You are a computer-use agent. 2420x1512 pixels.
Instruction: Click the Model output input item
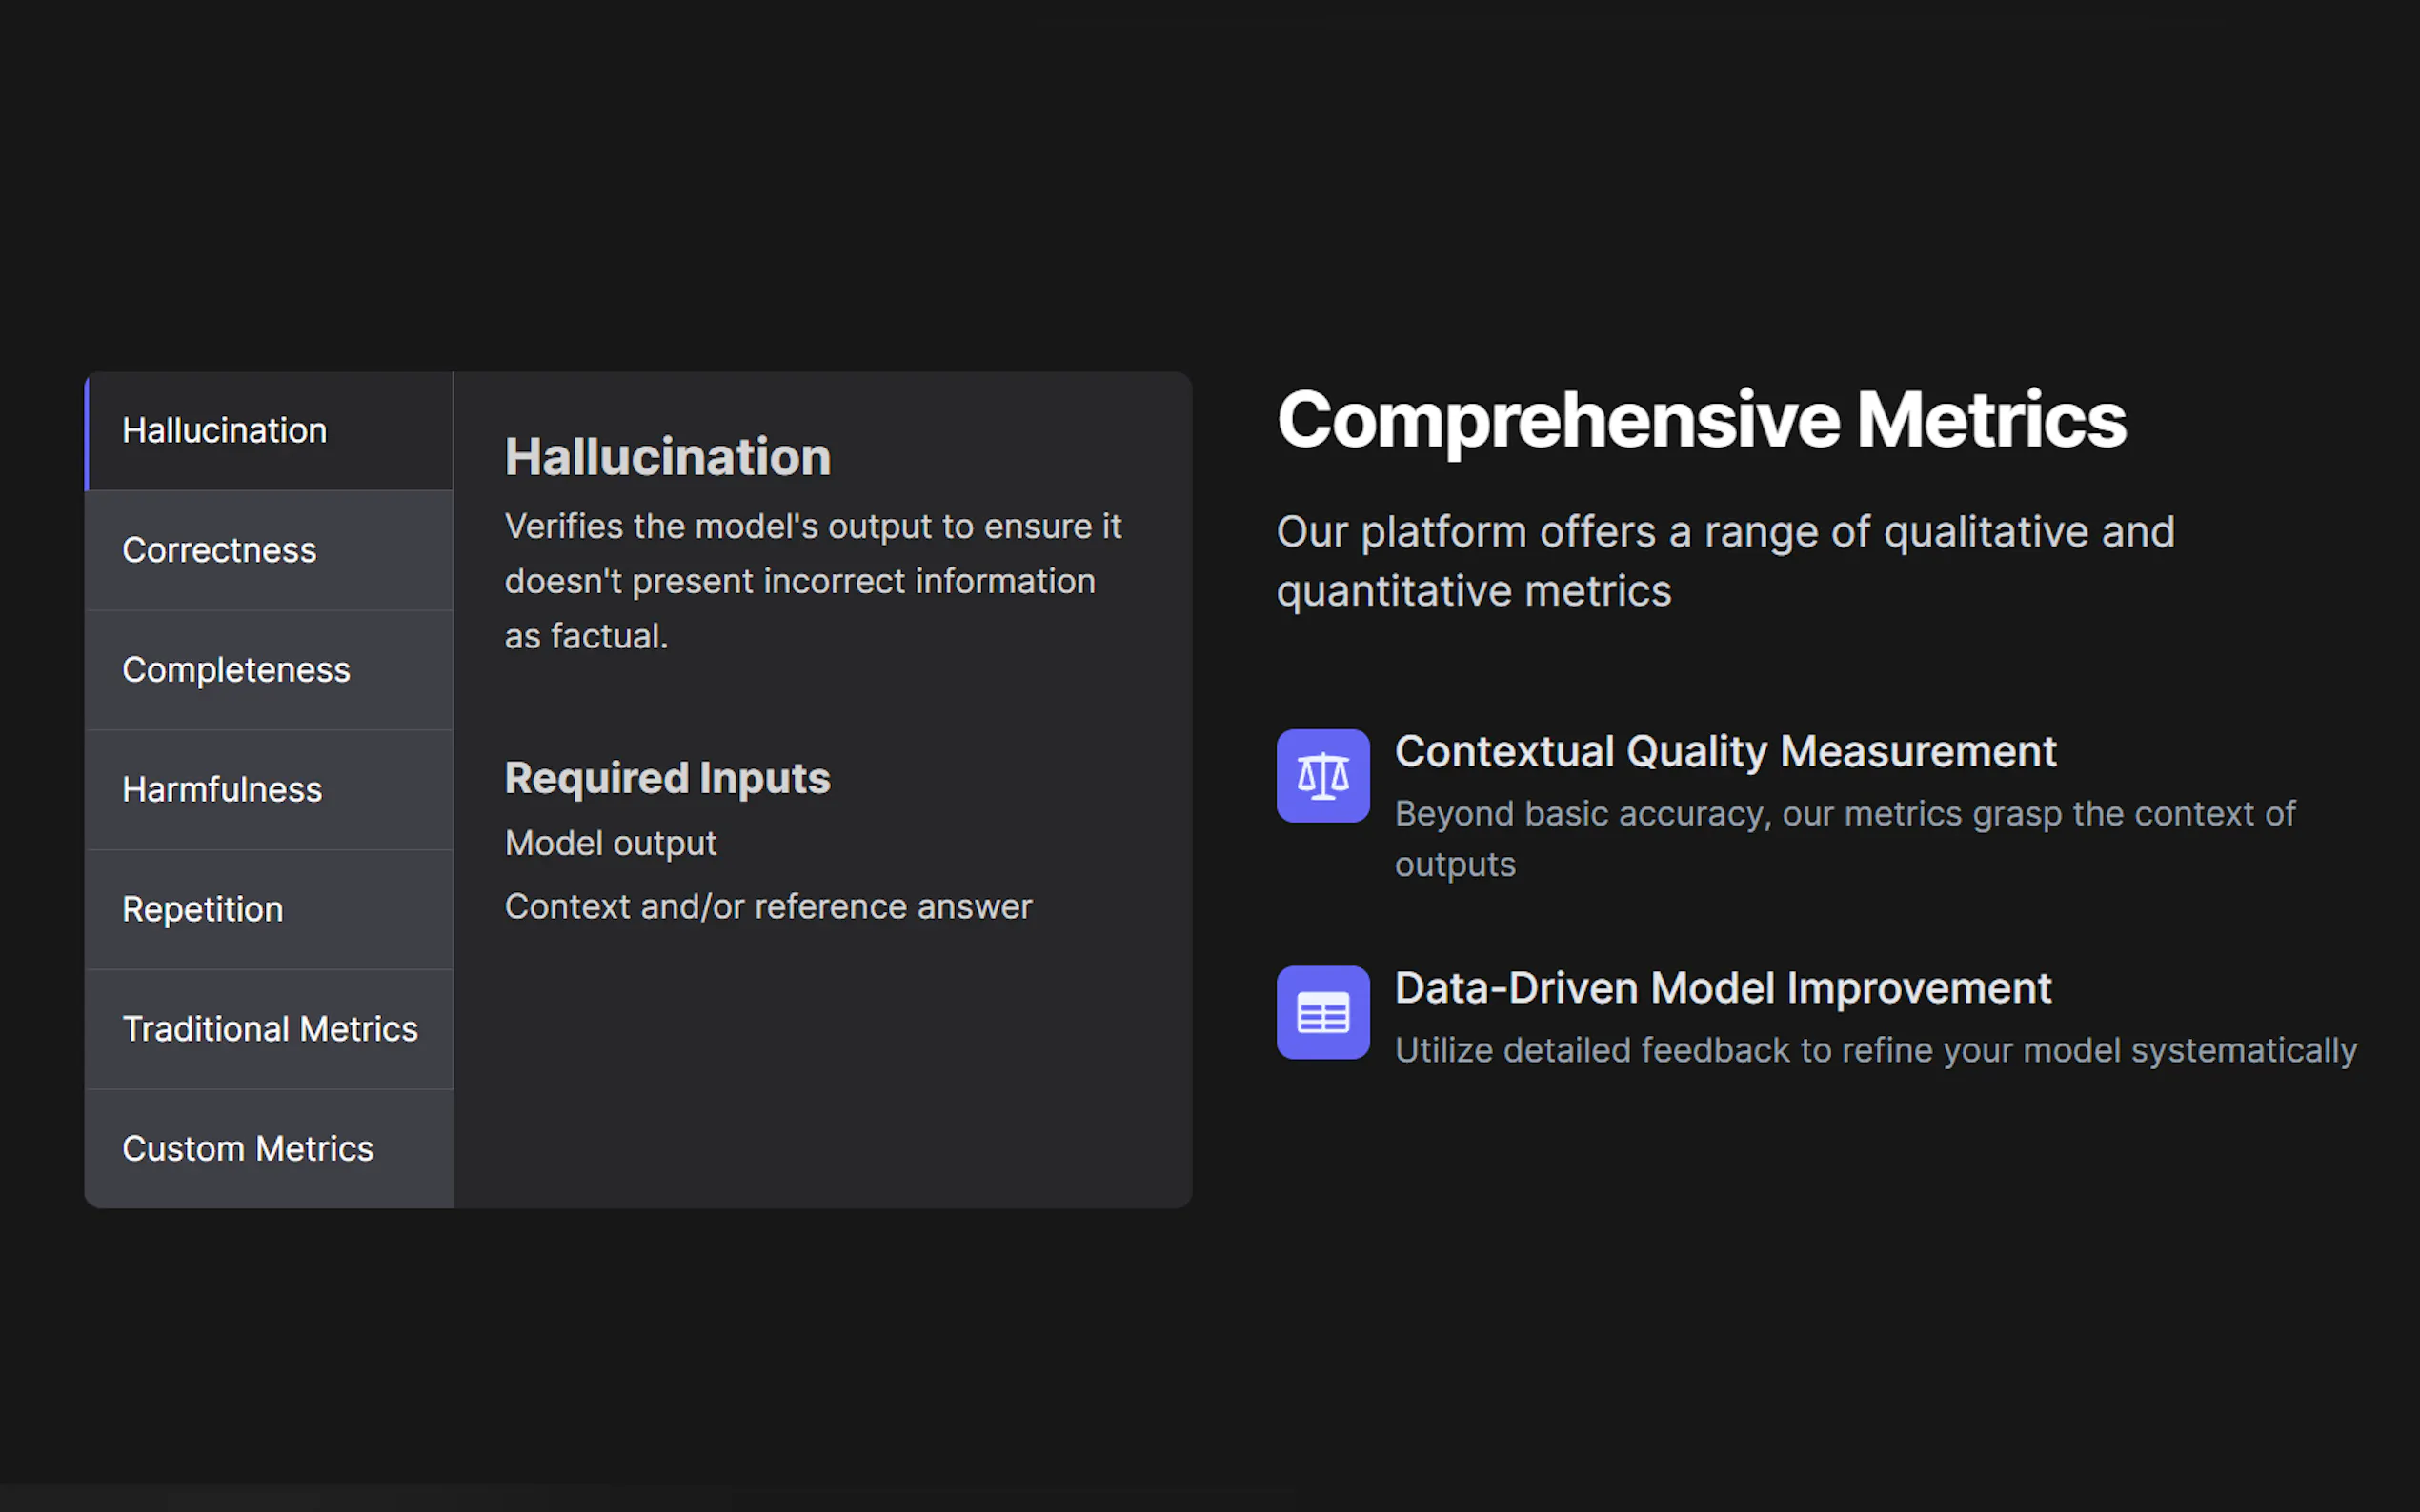click(x=611, y=843)
